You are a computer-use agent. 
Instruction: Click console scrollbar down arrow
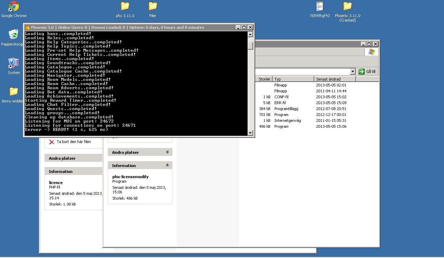point(250,133)
